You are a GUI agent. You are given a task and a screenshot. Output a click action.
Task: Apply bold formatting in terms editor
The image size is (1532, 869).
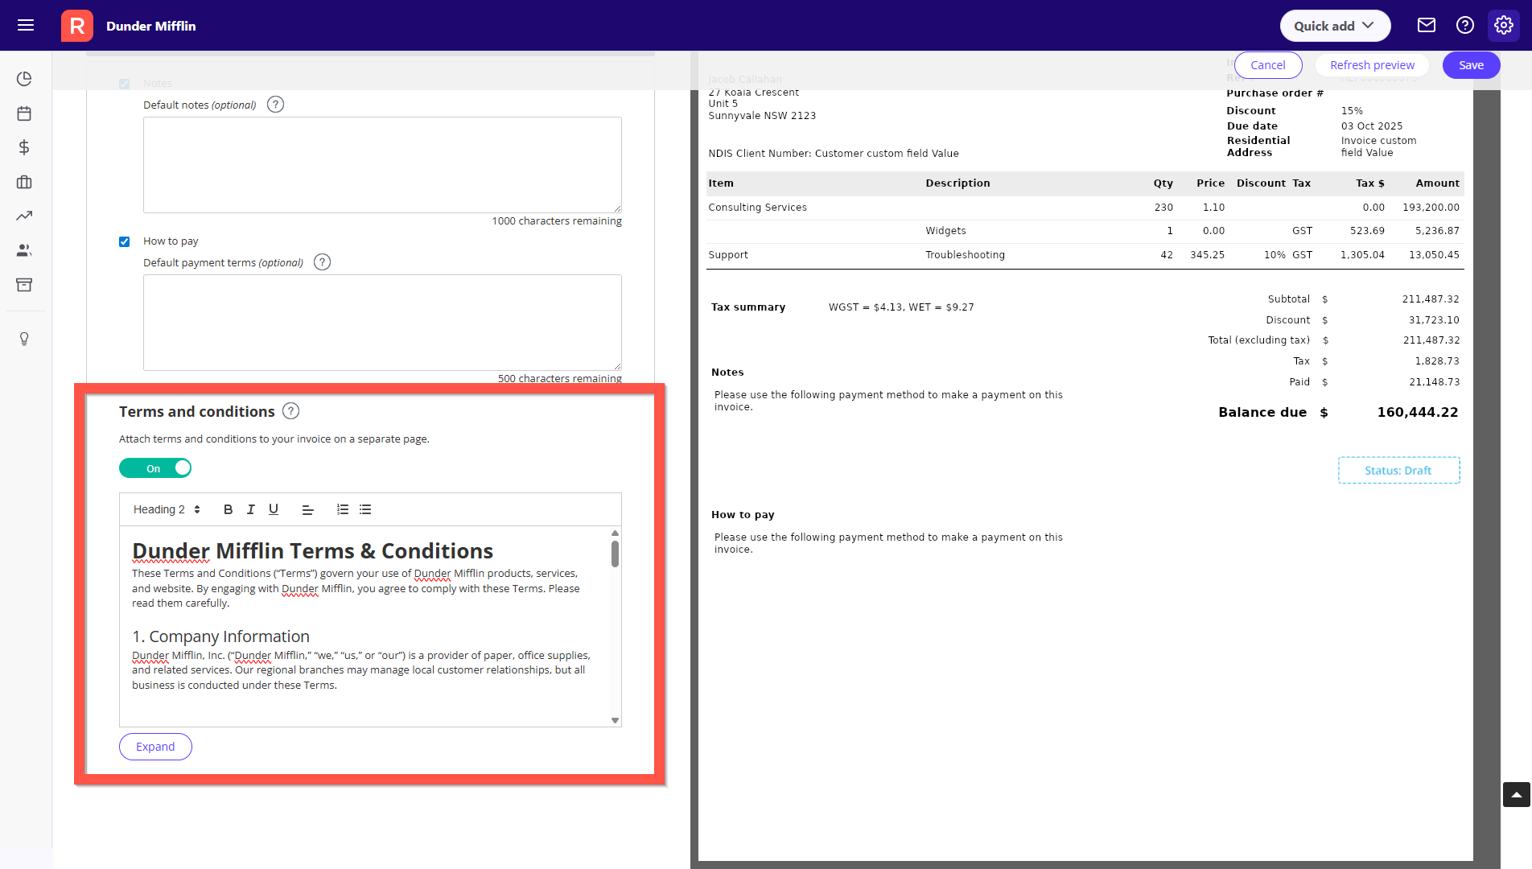click(228, 509)
